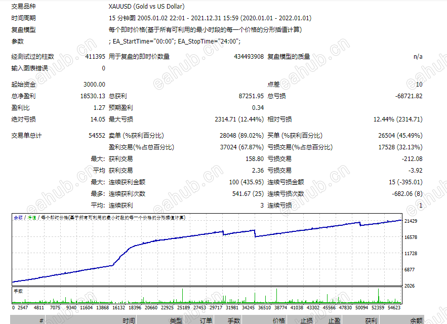
Task: Select net profit value 18530.13
Action: click(93, 96)
